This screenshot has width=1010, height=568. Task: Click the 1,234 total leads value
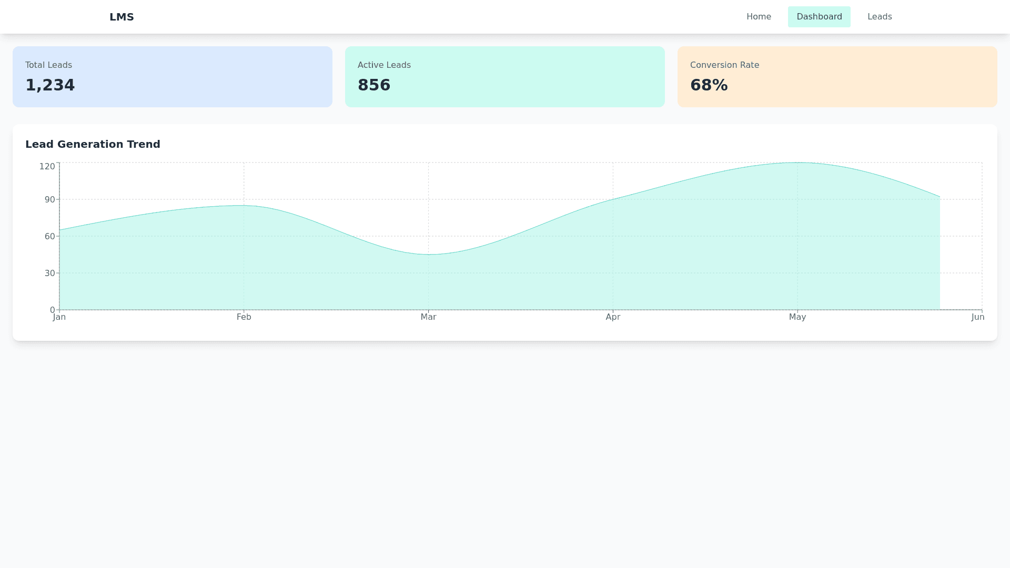[50, 85]
